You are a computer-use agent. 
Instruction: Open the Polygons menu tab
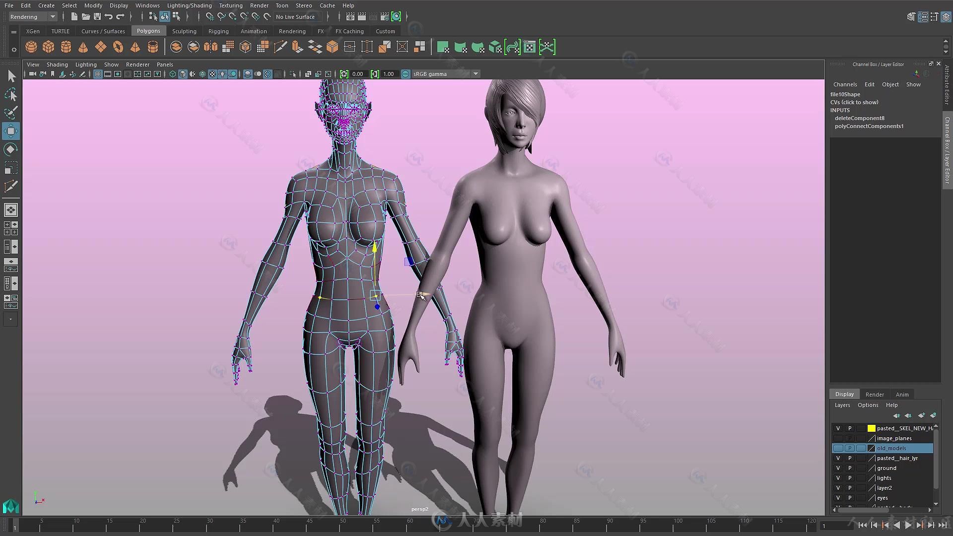(148, 31)
